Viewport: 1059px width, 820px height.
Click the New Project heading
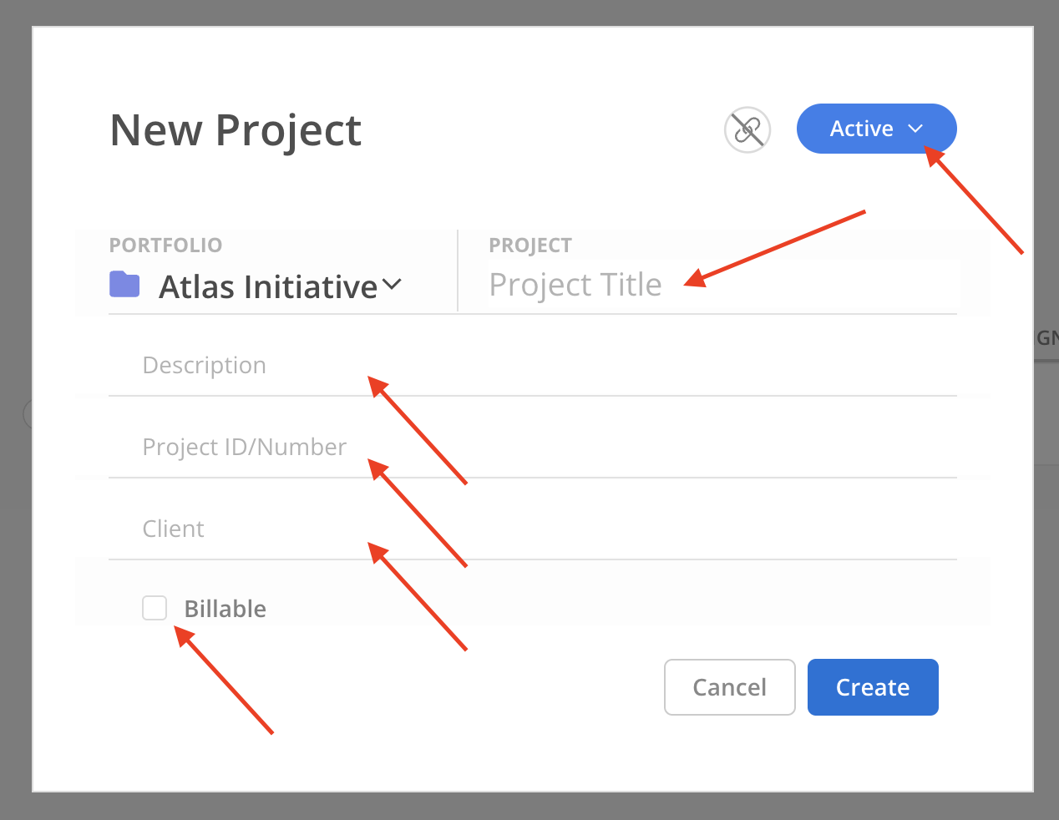236,130
